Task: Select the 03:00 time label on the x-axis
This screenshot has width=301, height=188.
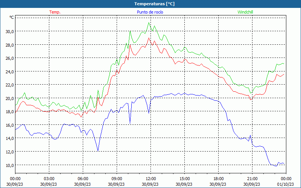Action: click(49, 179)
